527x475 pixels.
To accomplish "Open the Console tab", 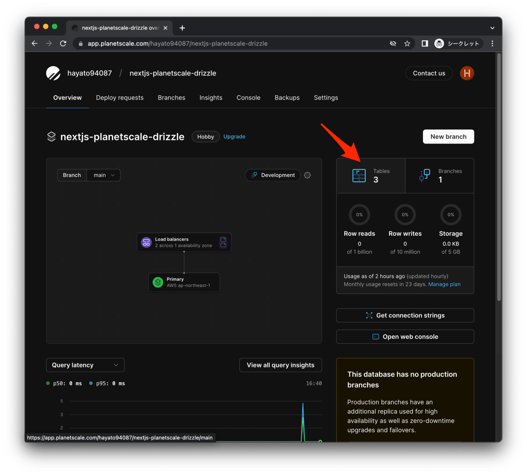I will [x=249, y=98].
